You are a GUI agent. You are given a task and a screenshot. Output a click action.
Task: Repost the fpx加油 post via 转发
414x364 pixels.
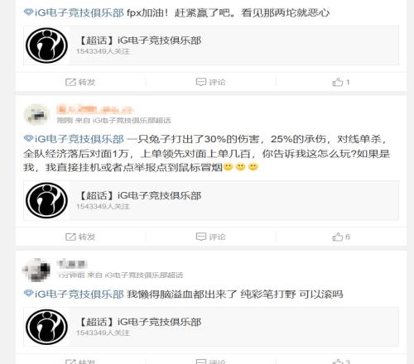click(x=80, y=82)
